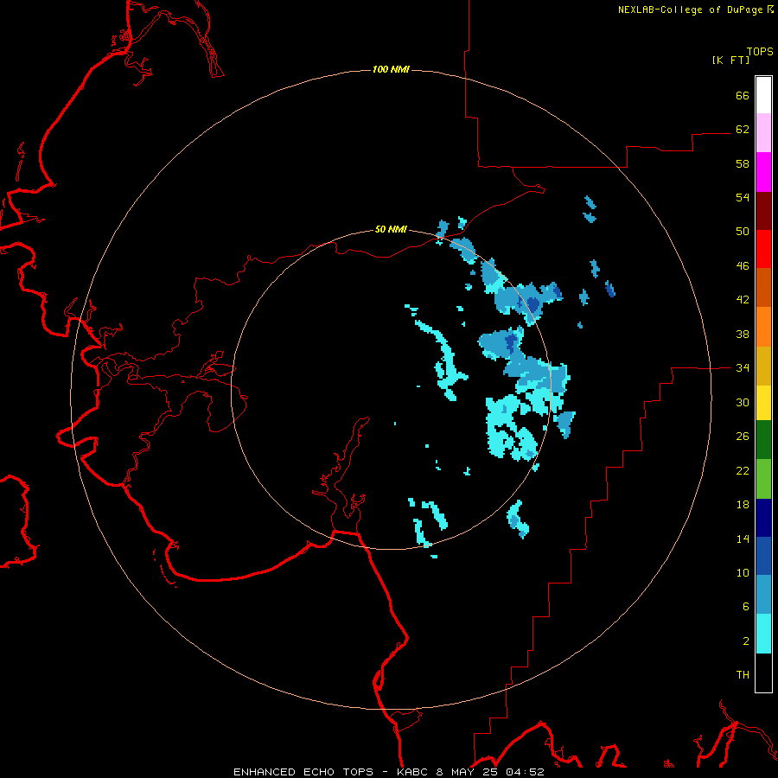The width and height of the screenshot is (778, 778).
Task: Click the bright red legend swatch
Action: pos(763,249)
